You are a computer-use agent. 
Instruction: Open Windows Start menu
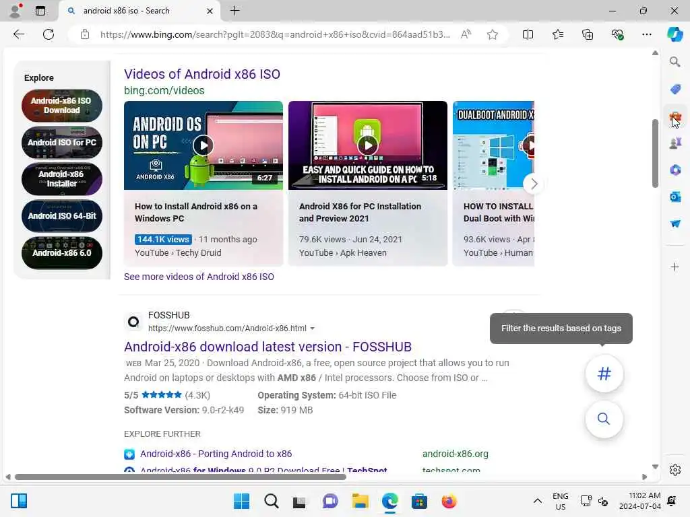click(241, 501)
